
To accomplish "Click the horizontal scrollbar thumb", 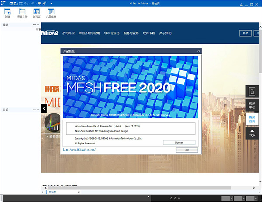I will click(x=140, y=188).
